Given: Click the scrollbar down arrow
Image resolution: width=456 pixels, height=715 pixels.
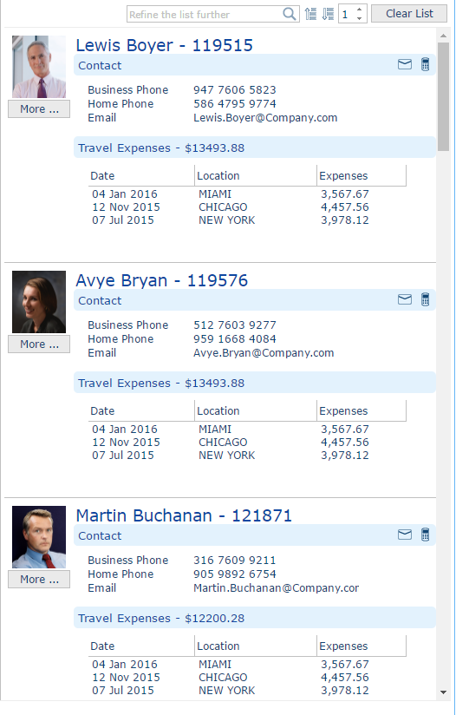Looking at the screenshot, I should [x=443, y=692].
